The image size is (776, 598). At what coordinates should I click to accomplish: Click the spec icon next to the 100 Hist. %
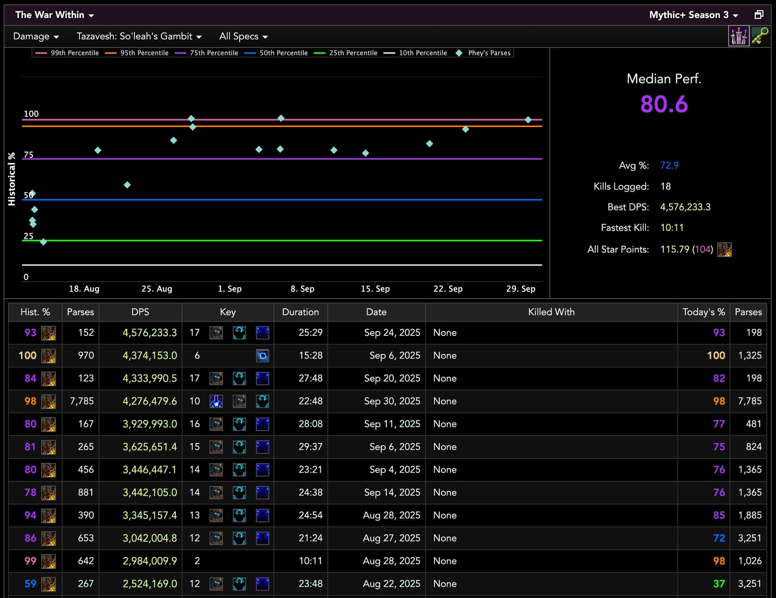click(x=48, y=356)
